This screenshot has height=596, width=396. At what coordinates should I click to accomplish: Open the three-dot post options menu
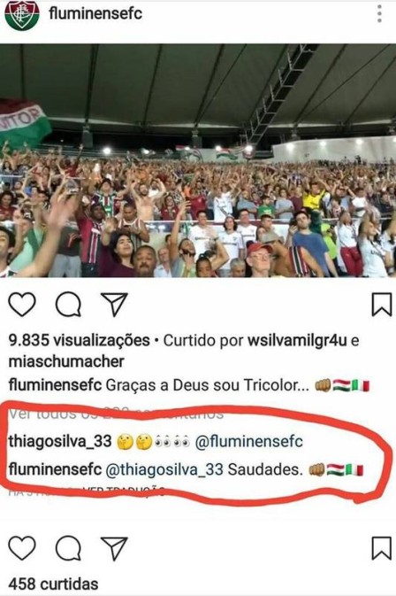pos(379,14)
